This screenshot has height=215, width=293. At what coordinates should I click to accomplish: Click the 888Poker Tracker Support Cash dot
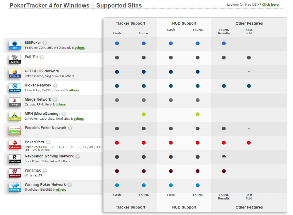tap(117, 43)
